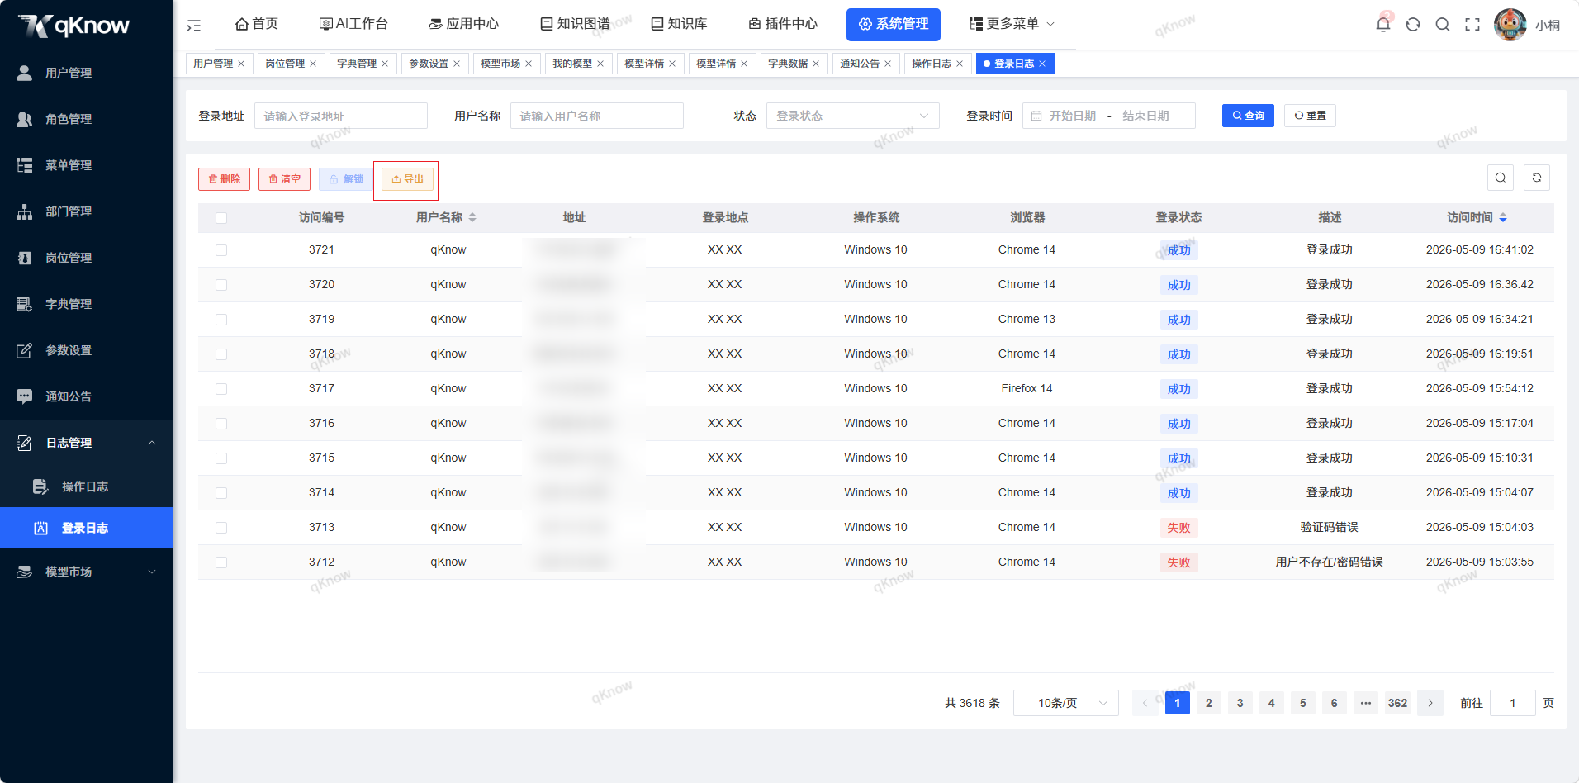Screen dimensions: 1579x783
Task: Go to next page arrow
Action: pos(1430,703)
